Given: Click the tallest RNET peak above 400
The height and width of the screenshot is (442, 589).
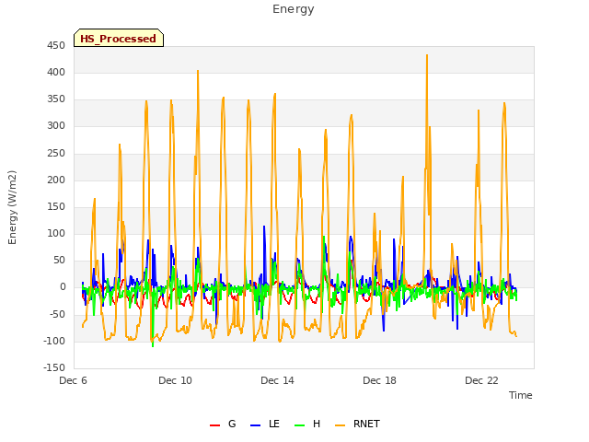Looking at the screenshot, I should click(x=427, y=56).
